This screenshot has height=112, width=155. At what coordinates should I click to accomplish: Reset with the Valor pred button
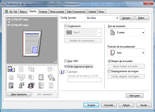coord(135,96)
